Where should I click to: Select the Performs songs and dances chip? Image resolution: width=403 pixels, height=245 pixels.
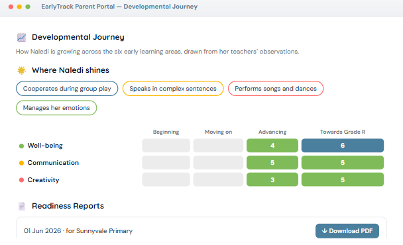[276, 89]
